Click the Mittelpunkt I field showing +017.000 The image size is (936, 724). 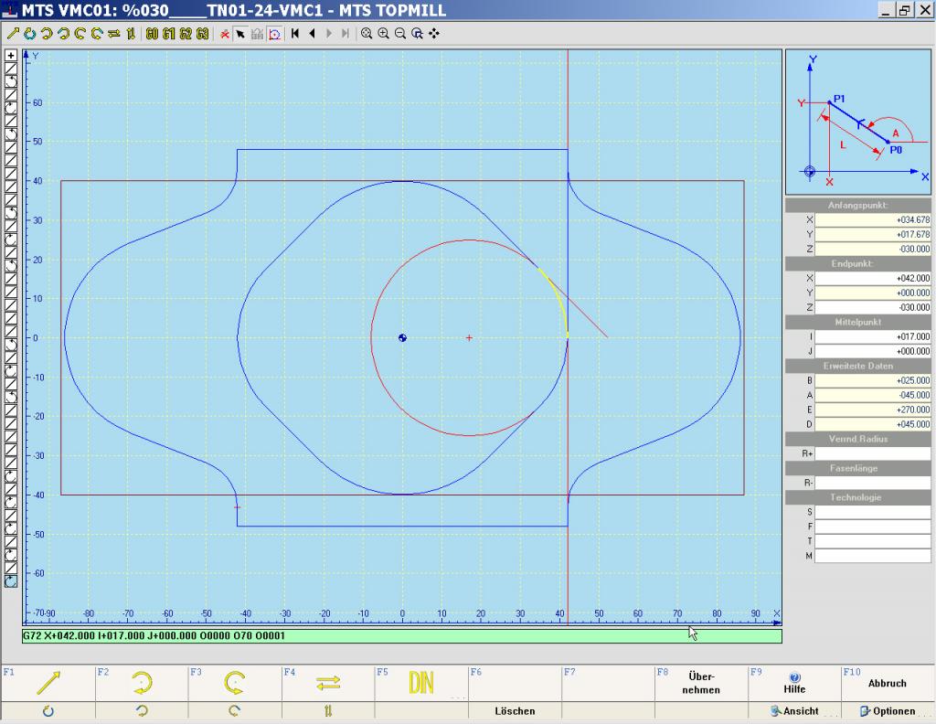click(873, 336)
